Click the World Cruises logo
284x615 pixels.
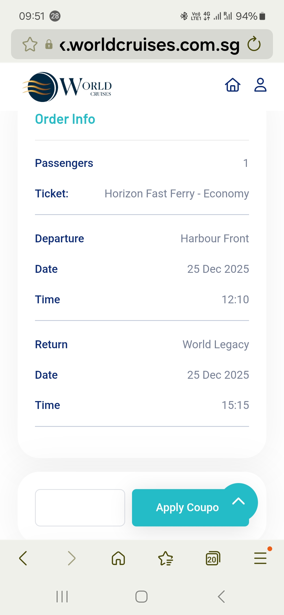click(x=67, y=87)
